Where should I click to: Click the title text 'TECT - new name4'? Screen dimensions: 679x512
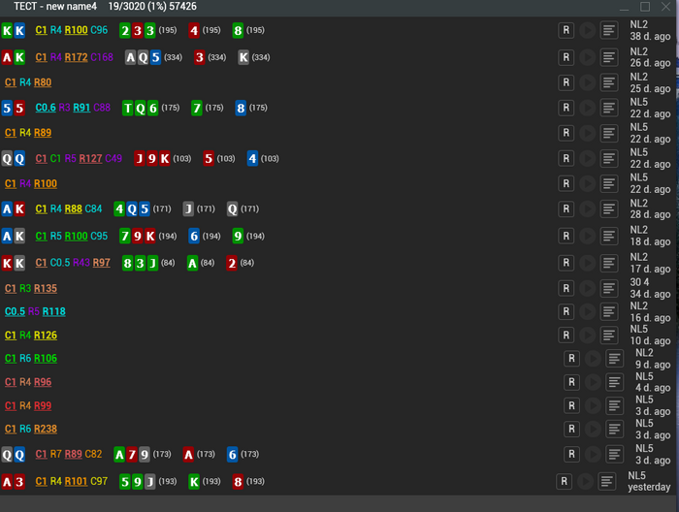point(55,7)
